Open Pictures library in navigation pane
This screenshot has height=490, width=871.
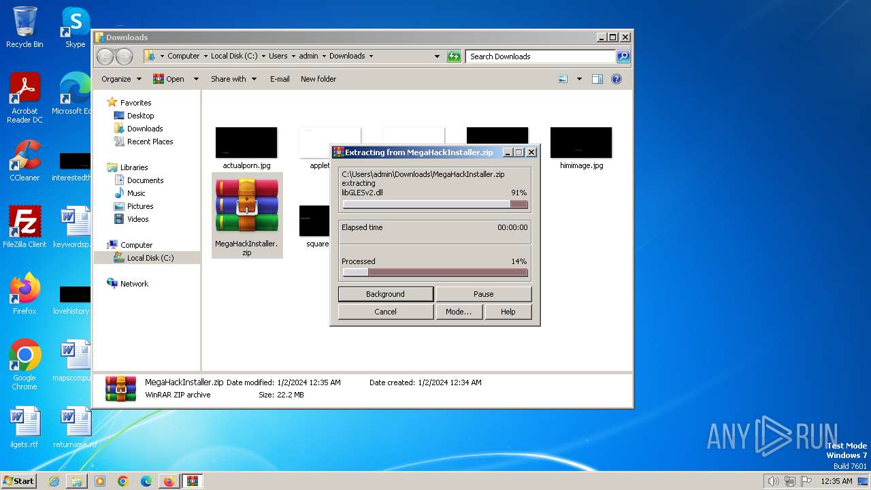[x=139, y=206]
